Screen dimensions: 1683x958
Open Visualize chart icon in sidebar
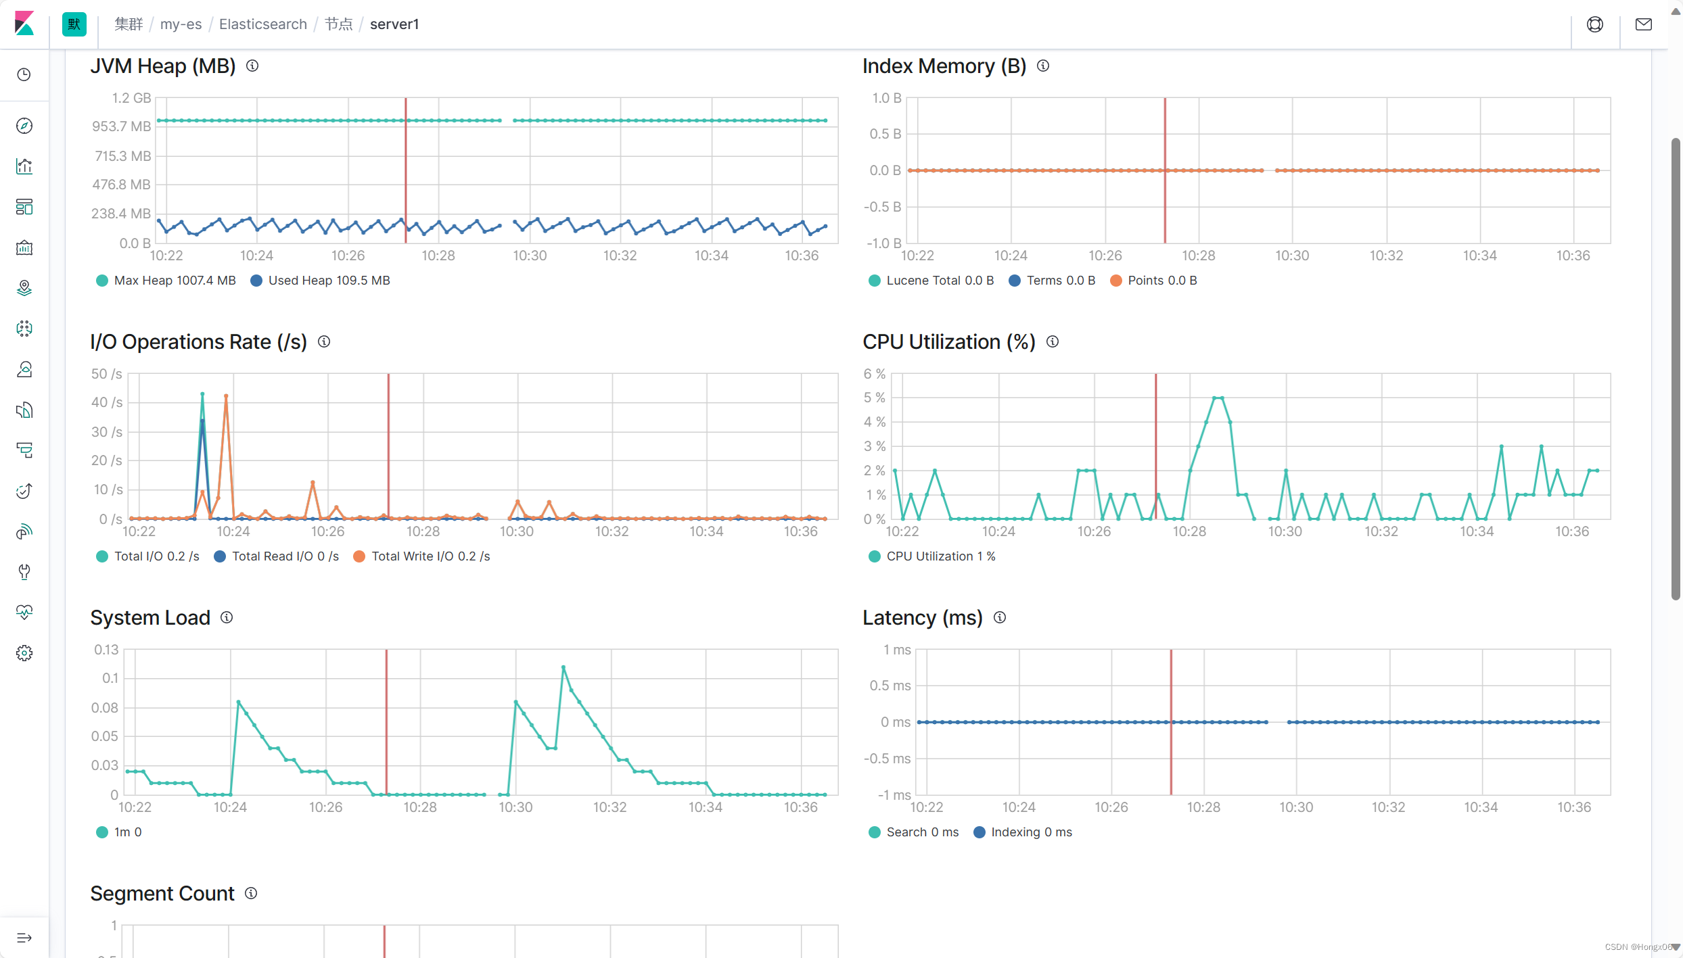pos(24,166)
